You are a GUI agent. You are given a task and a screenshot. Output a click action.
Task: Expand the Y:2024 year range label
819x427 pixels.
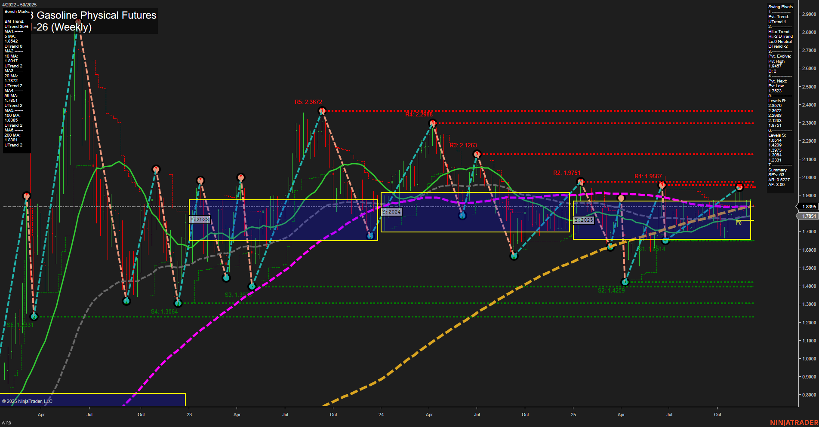tap(391, 212)
